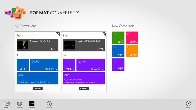Expand the HD720p quality dropdown
The height and width of the screenshot is (110, 196).
coord(90,65)
